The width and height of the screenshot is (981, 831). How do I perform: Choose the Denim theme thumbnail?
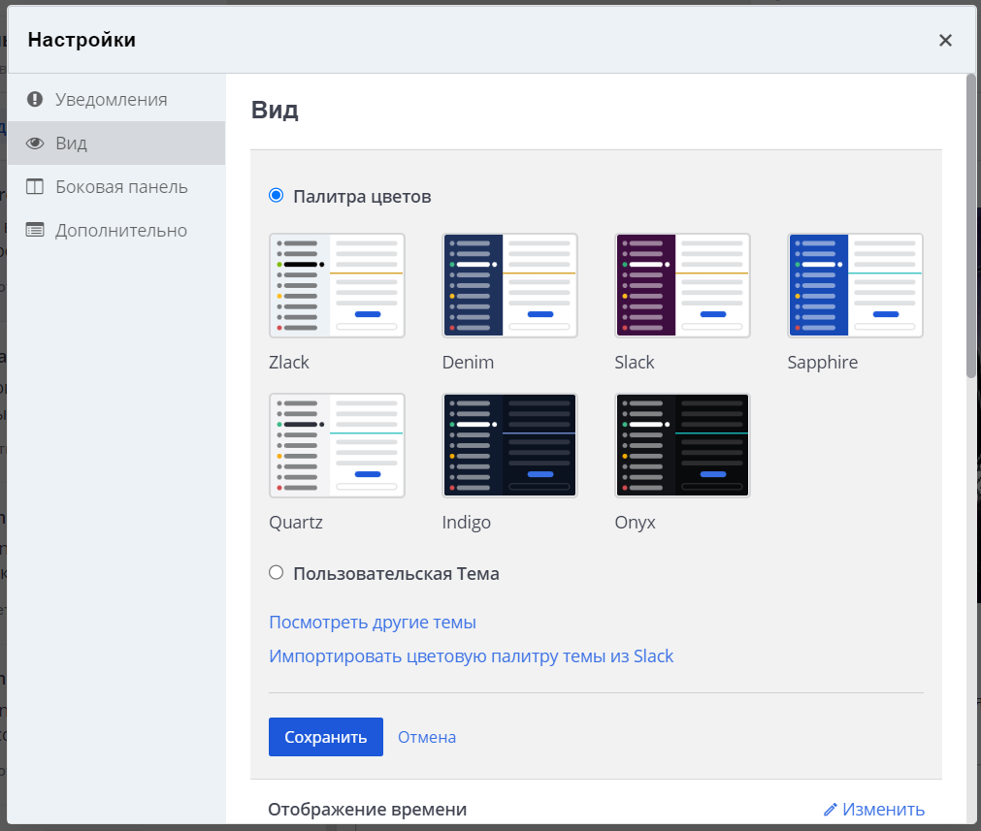click(x=509, y=285)
